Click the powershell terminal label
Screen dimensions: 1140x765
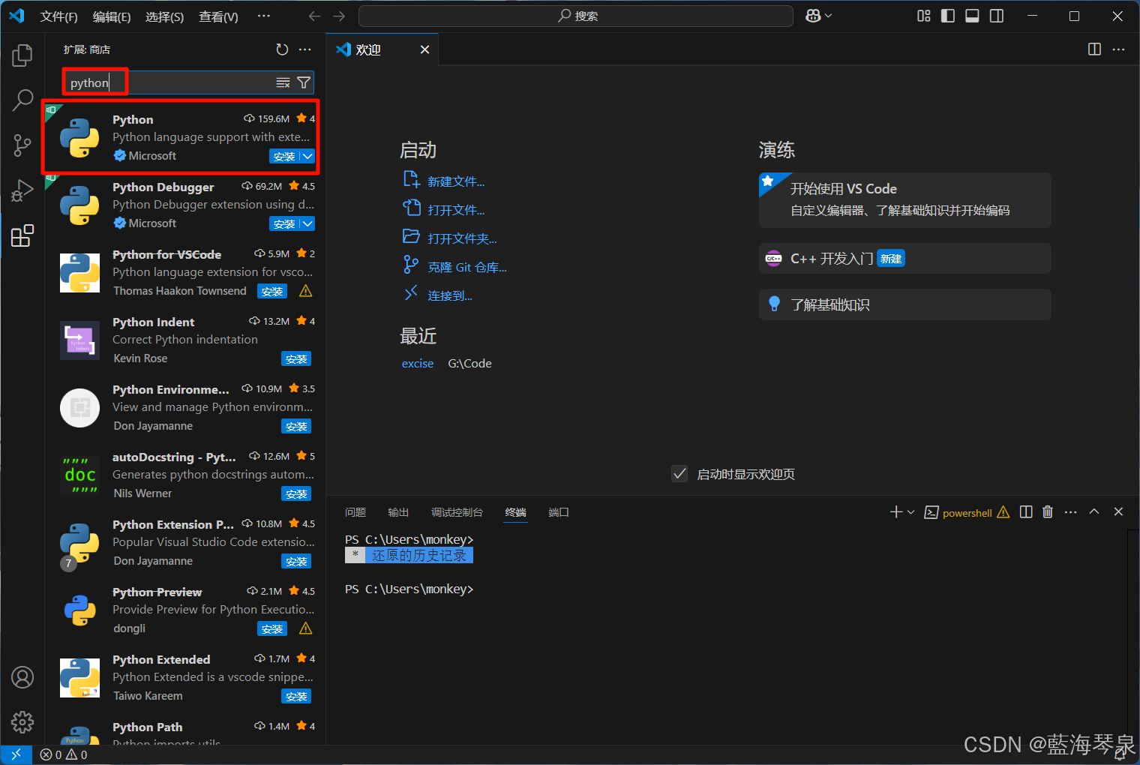click(x=967, y=513)
